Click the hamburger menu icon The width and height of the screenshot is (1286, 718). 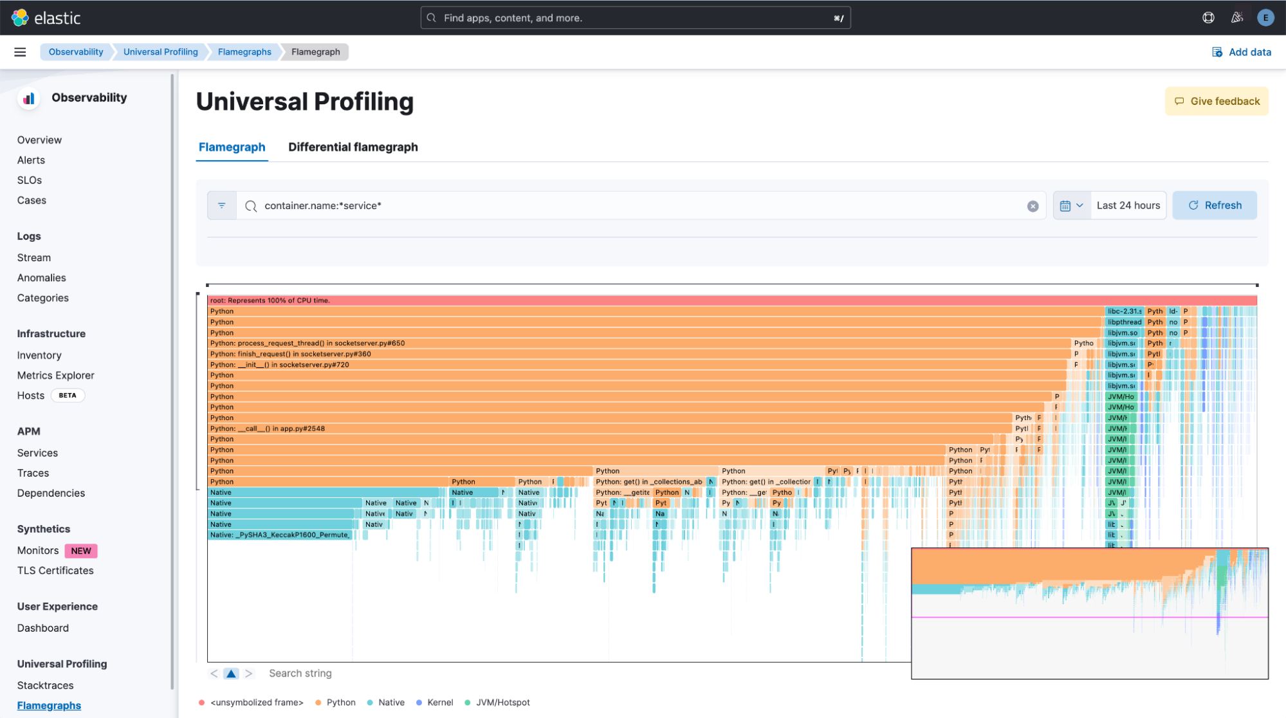pyautogui.click(x=19, y=51)
